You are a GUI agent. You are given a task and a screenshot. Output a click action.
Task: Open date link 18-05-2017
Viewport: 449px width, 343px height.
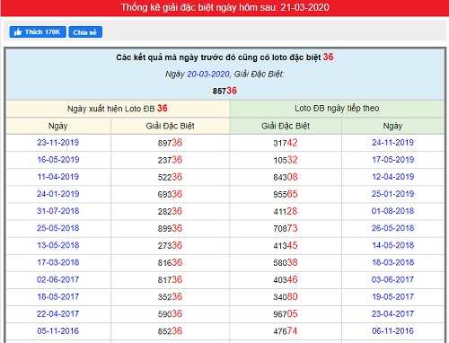(58, 296)
